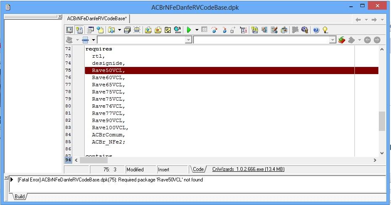Image resolution: width=391 pixels, height=205 pixels.
Task: Click the Rave100VCL line in code
Action: 110,128
